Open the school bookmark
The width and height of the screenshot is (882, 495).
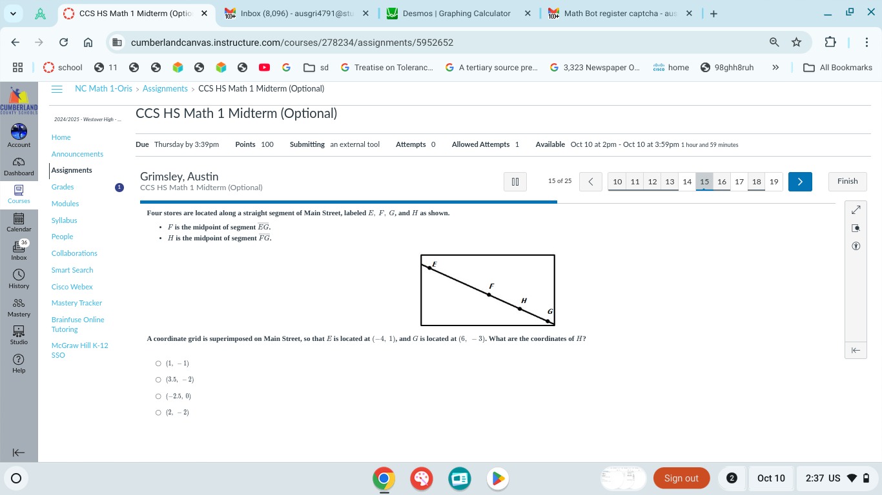tap(63, 67)
